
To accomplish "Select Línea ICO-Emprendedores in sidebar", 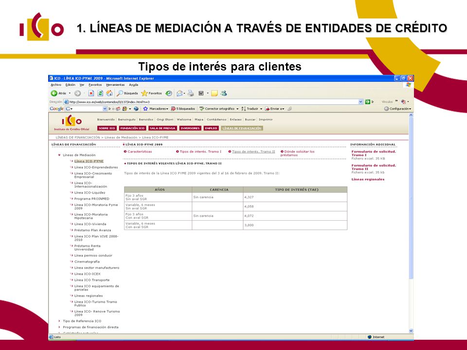I will coord(96,167).
